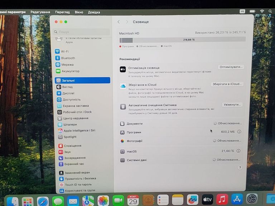Open Finder from the Dock
The image size is (275, 206).
click(13, 201)
